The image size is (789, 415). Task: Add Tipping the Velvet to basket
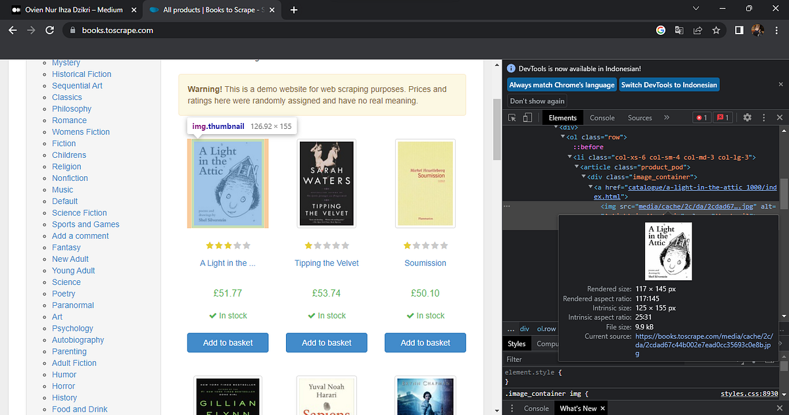[x=326, y=342]
